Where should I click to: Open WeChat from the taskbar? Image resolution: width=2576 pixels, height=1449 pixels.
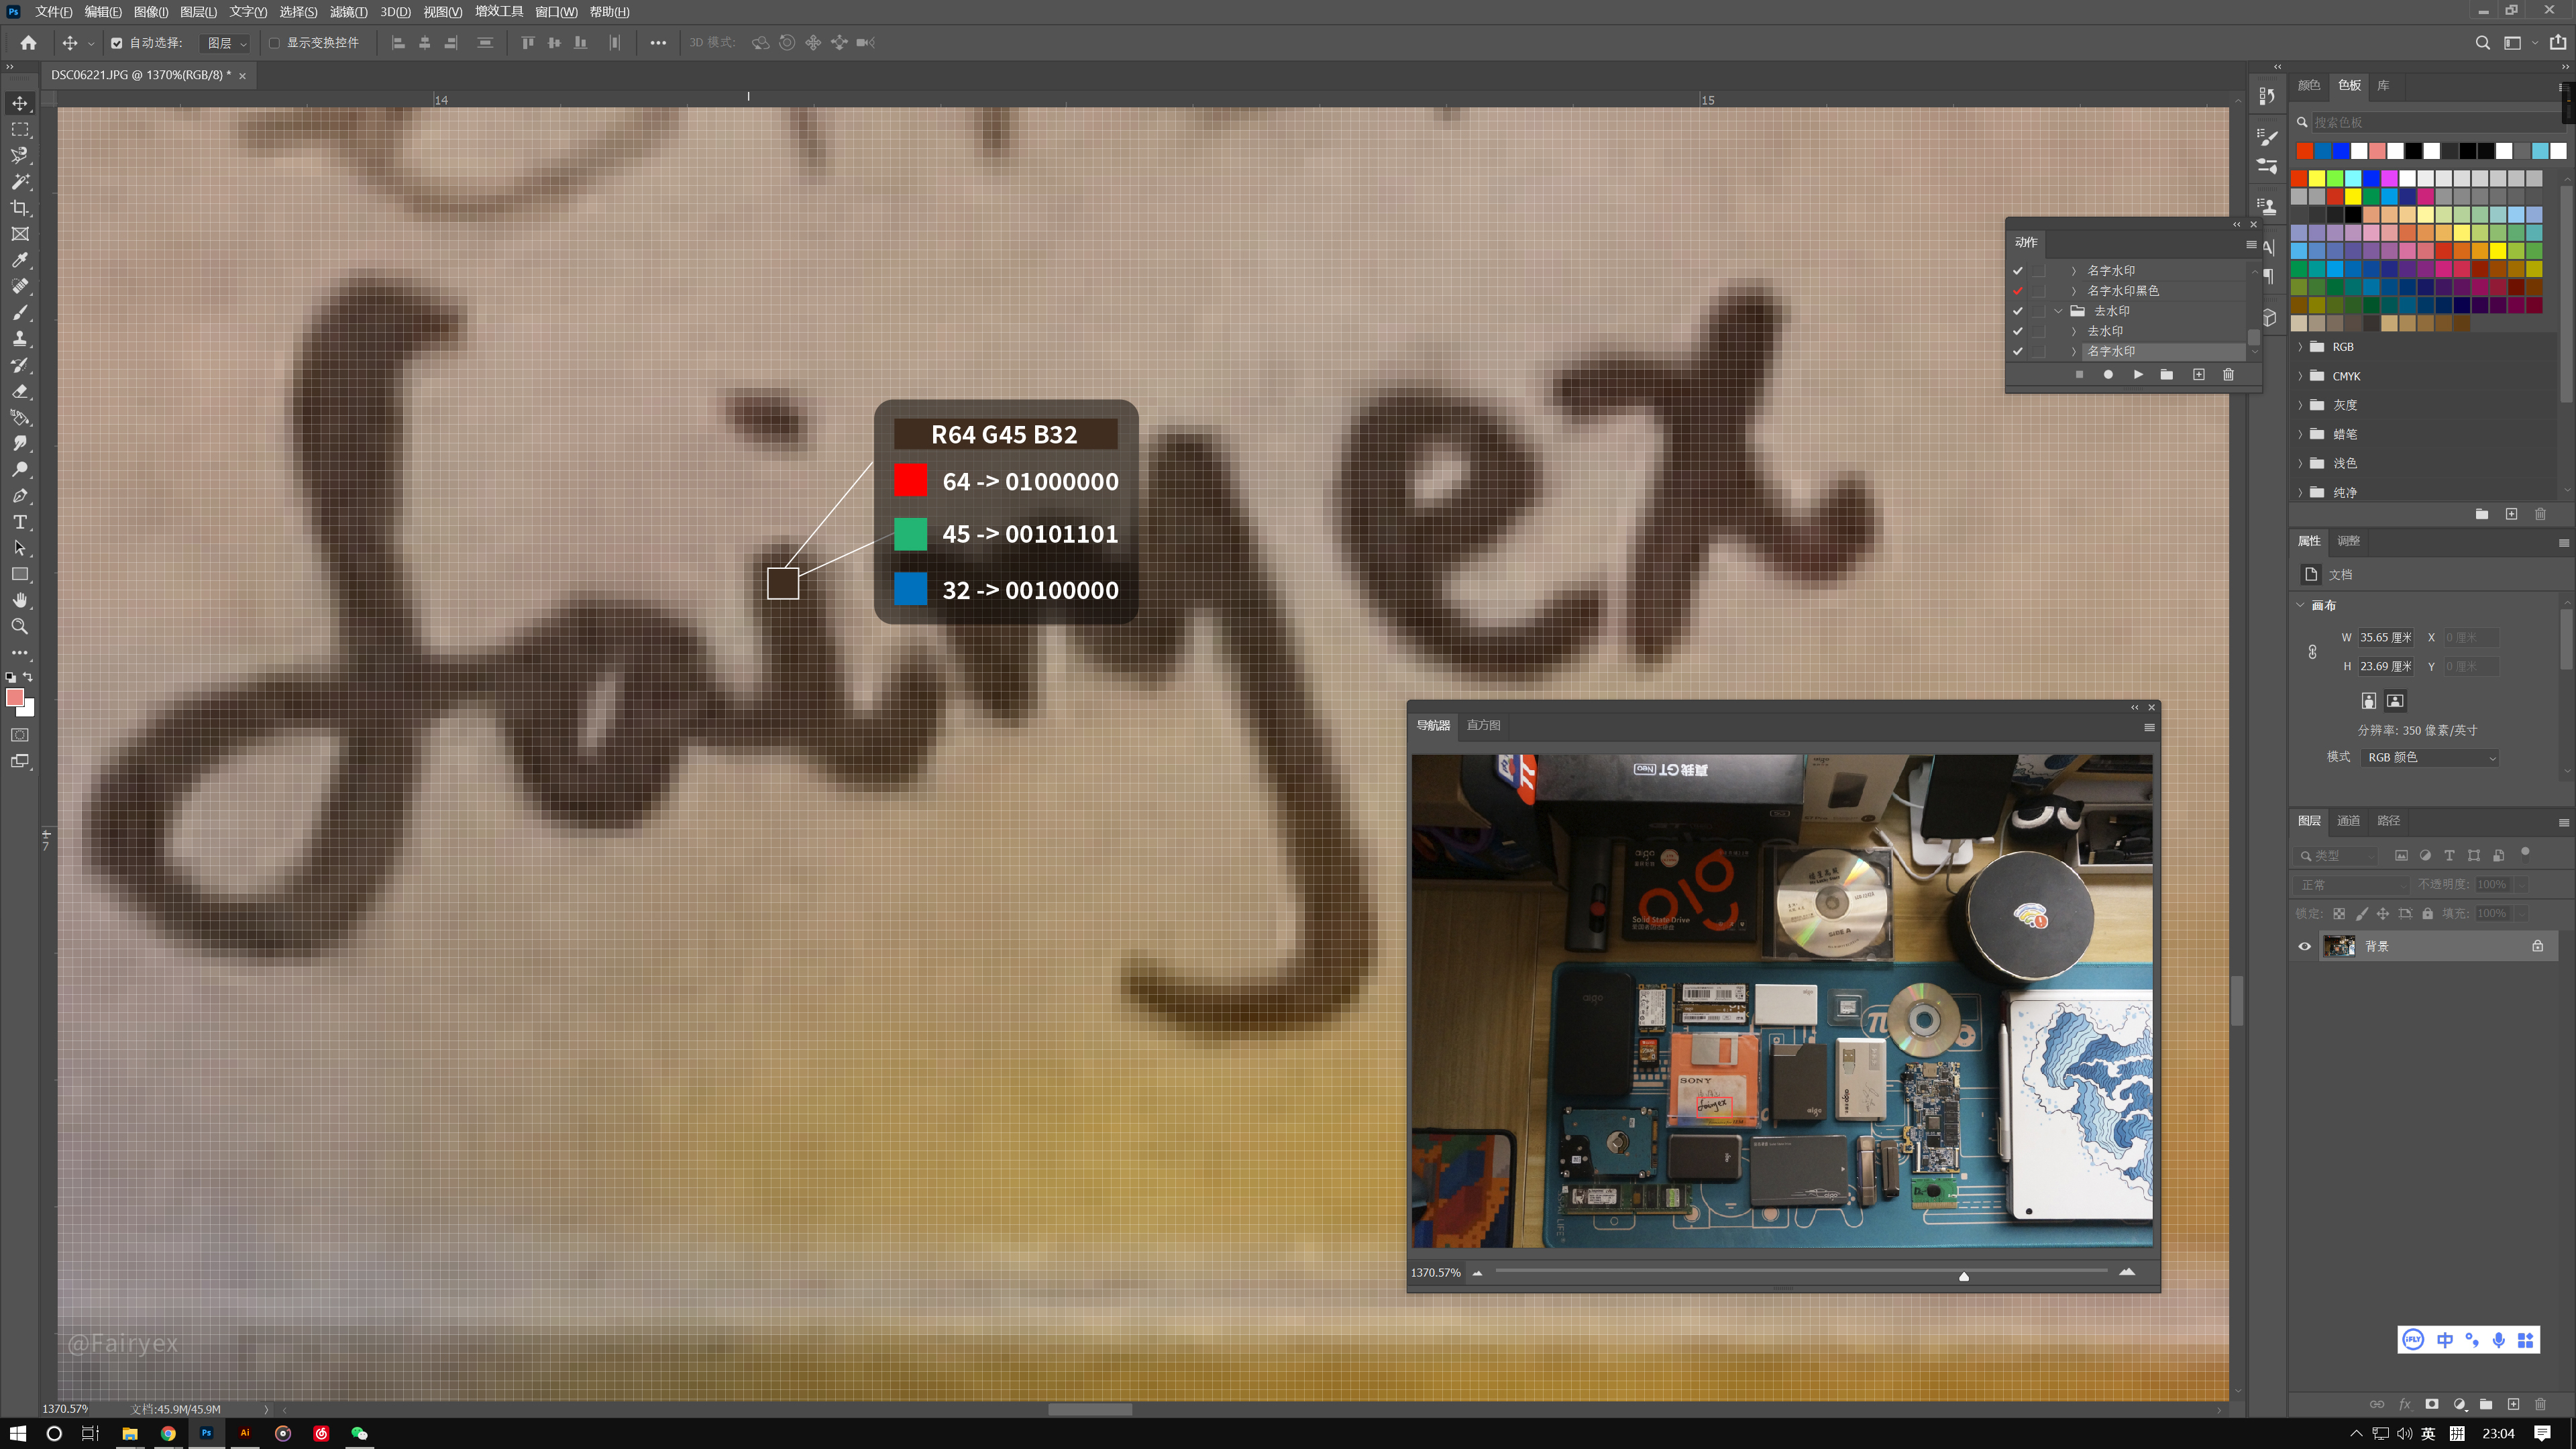(359, 1433)
